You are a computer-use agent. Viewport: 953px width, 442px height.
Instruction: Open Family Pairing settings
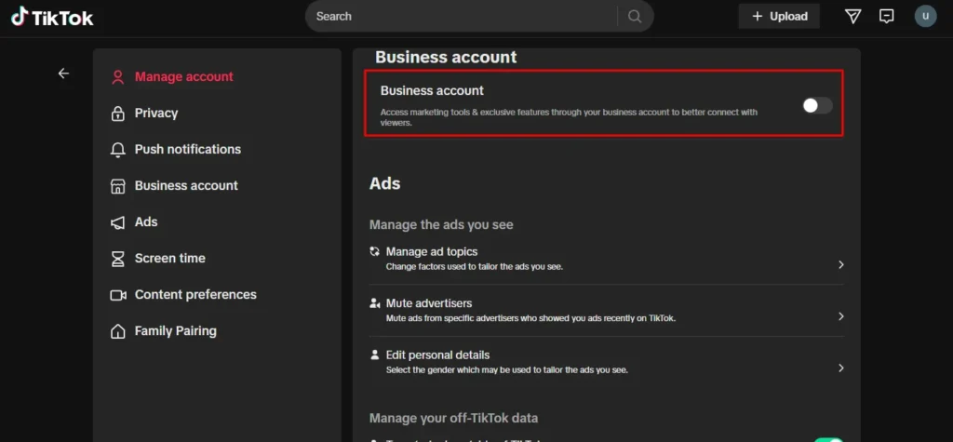[x=175, y=331]
